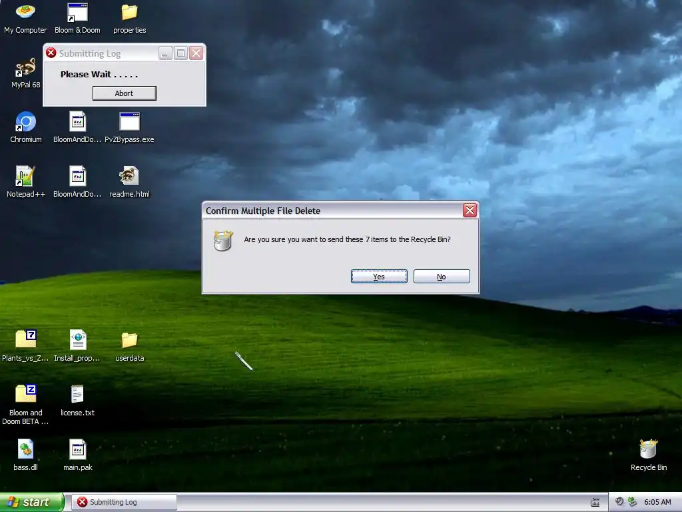Click red error icon in Submitting Log title

tap(51, 53)
